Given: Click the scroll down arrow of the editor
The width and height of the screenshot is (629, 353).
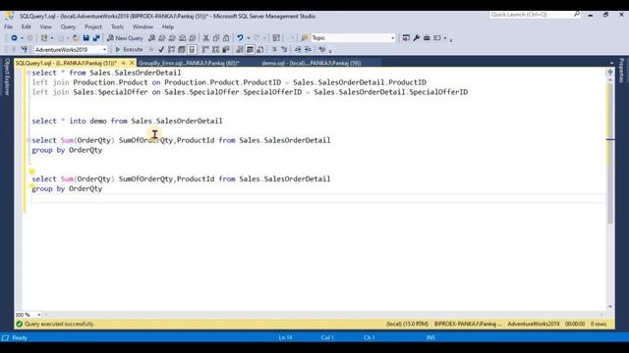Looking at the screenshot, I should pyautogui.click(x=610, y=307).
